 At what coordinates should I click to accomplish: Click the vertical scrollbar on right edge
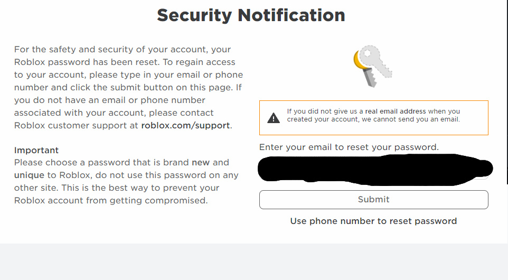[507, 92]
